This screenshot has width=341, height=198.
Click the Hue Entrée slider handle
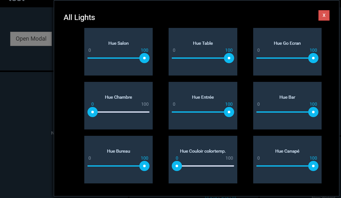[229, 112]
